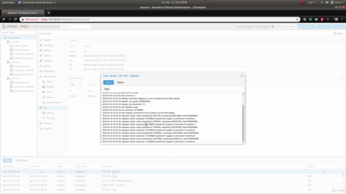Switch to the Output tab in Task viewer
The width and height of the screenshot is (346, 194).
[108, 82]
